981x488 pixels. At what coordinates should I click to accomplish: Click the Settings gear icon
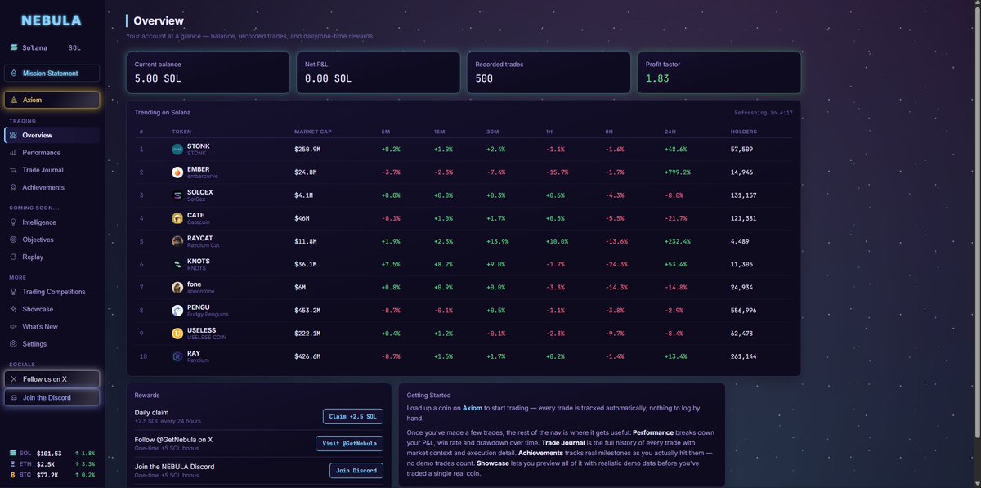pos(13,343)
